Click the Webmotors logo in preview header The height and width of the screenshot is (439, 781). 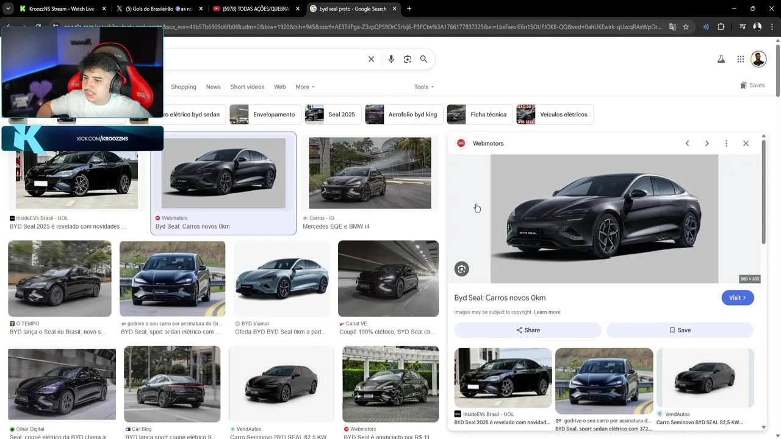point(461,143)
